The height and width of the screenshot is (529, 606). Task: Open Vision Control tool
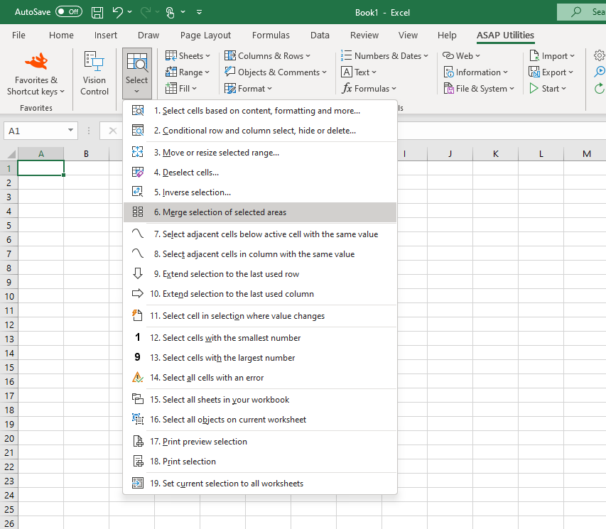point(94,73)
